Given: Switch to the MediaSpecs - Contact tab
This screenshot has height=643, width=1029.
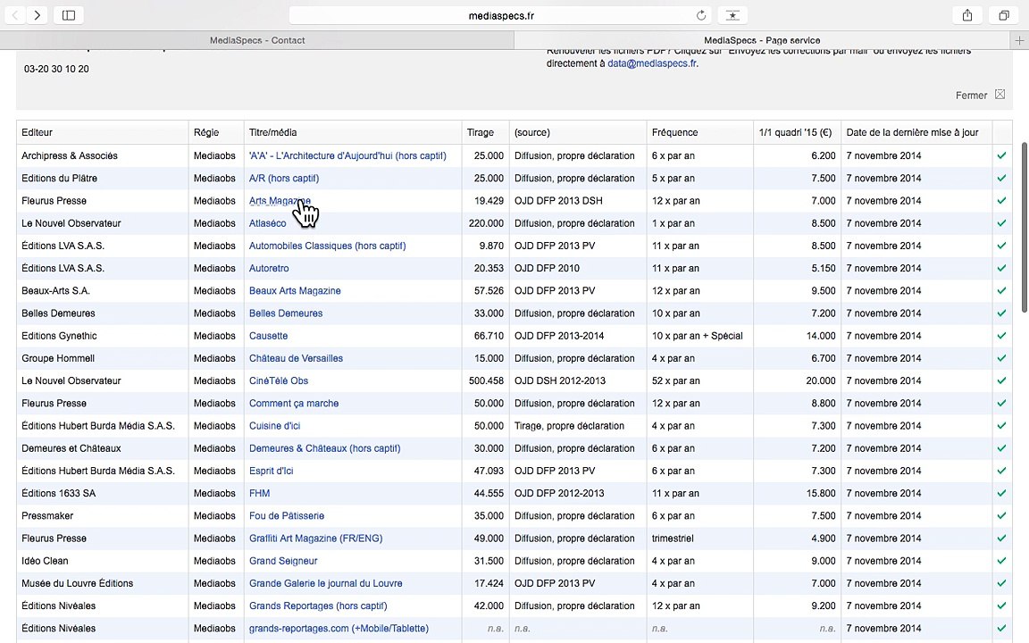Looking at the screenshot, I should click(257, 40).
